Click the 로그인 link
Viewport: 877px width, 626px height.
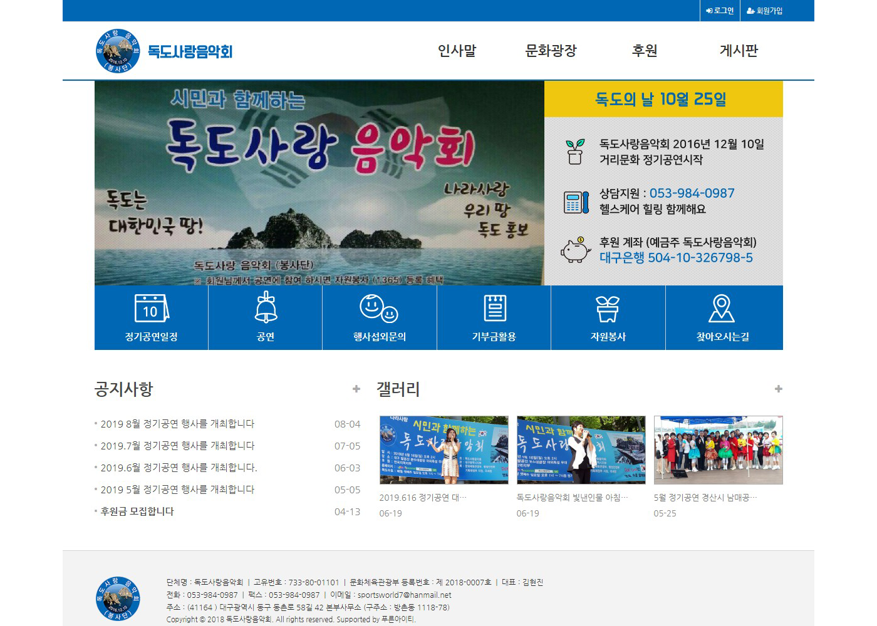click(720, 11)
